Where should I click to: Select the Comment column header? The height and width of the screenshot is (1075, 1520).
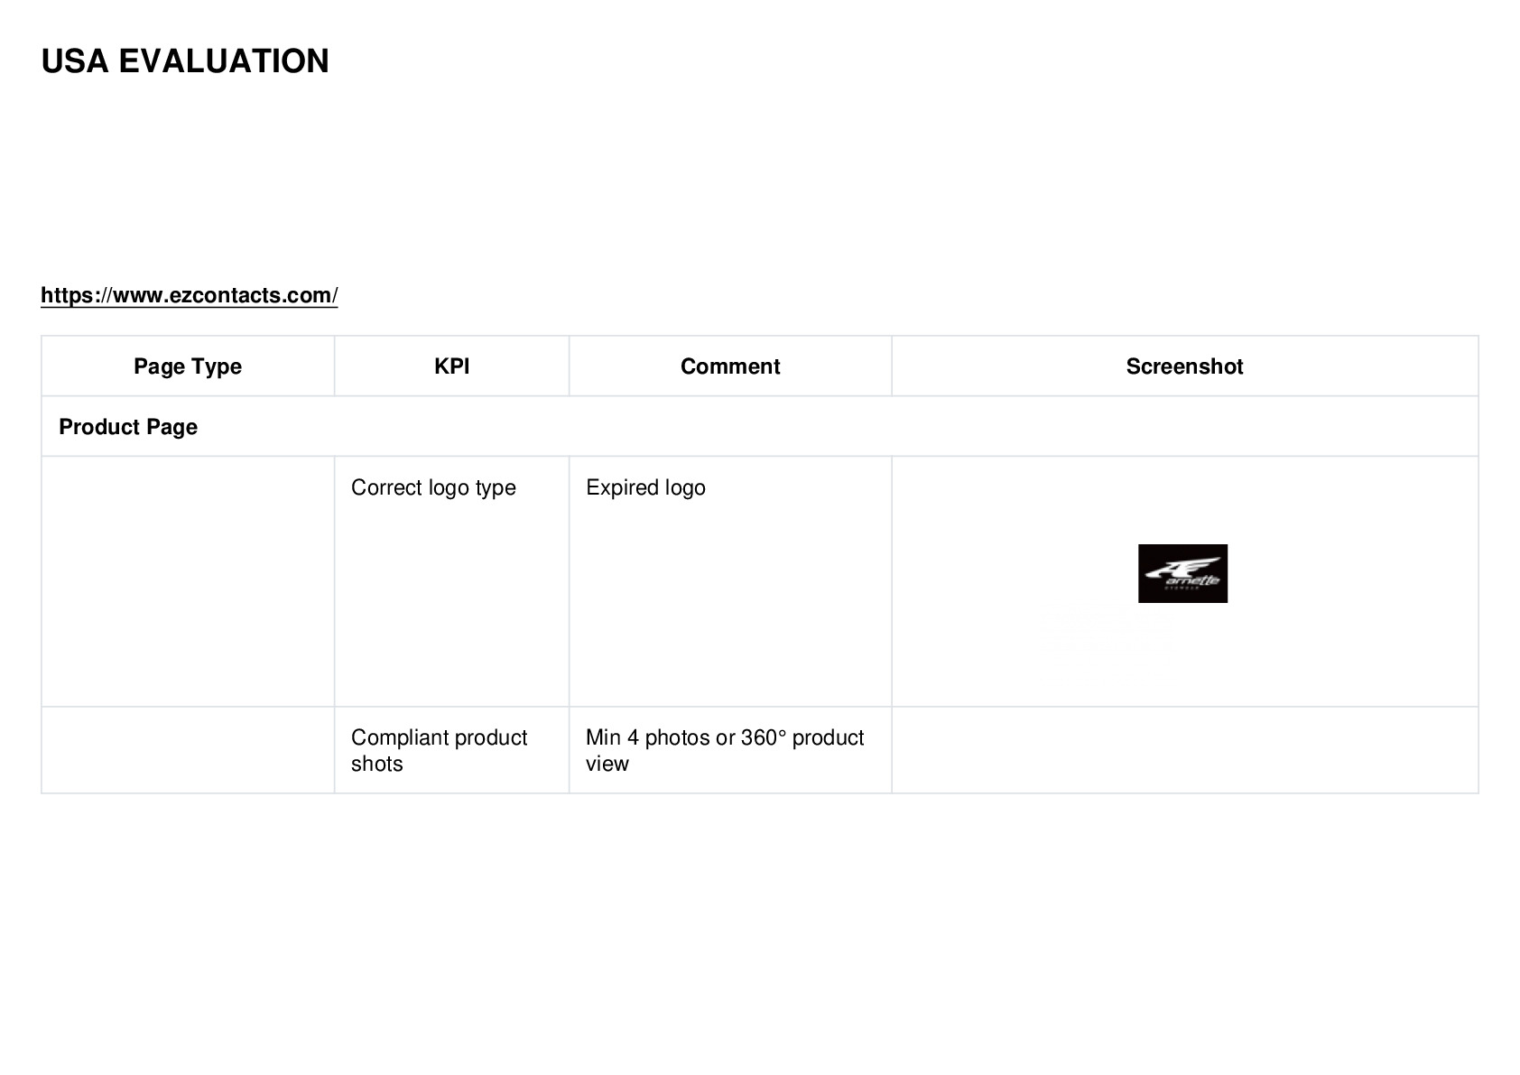coord(730,366)
